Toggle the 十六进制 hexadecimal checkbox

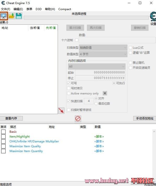(77, 40)
